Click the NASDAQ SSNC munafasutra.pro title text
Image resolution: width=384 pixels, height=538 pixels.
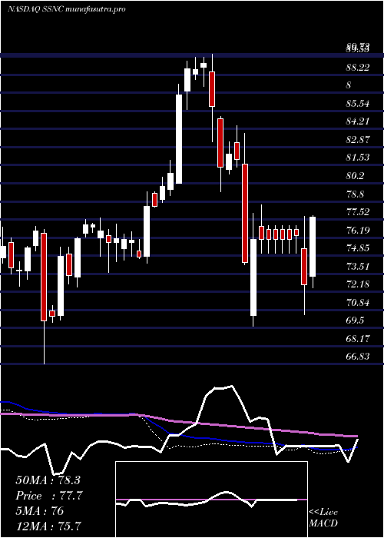[66, 9]
